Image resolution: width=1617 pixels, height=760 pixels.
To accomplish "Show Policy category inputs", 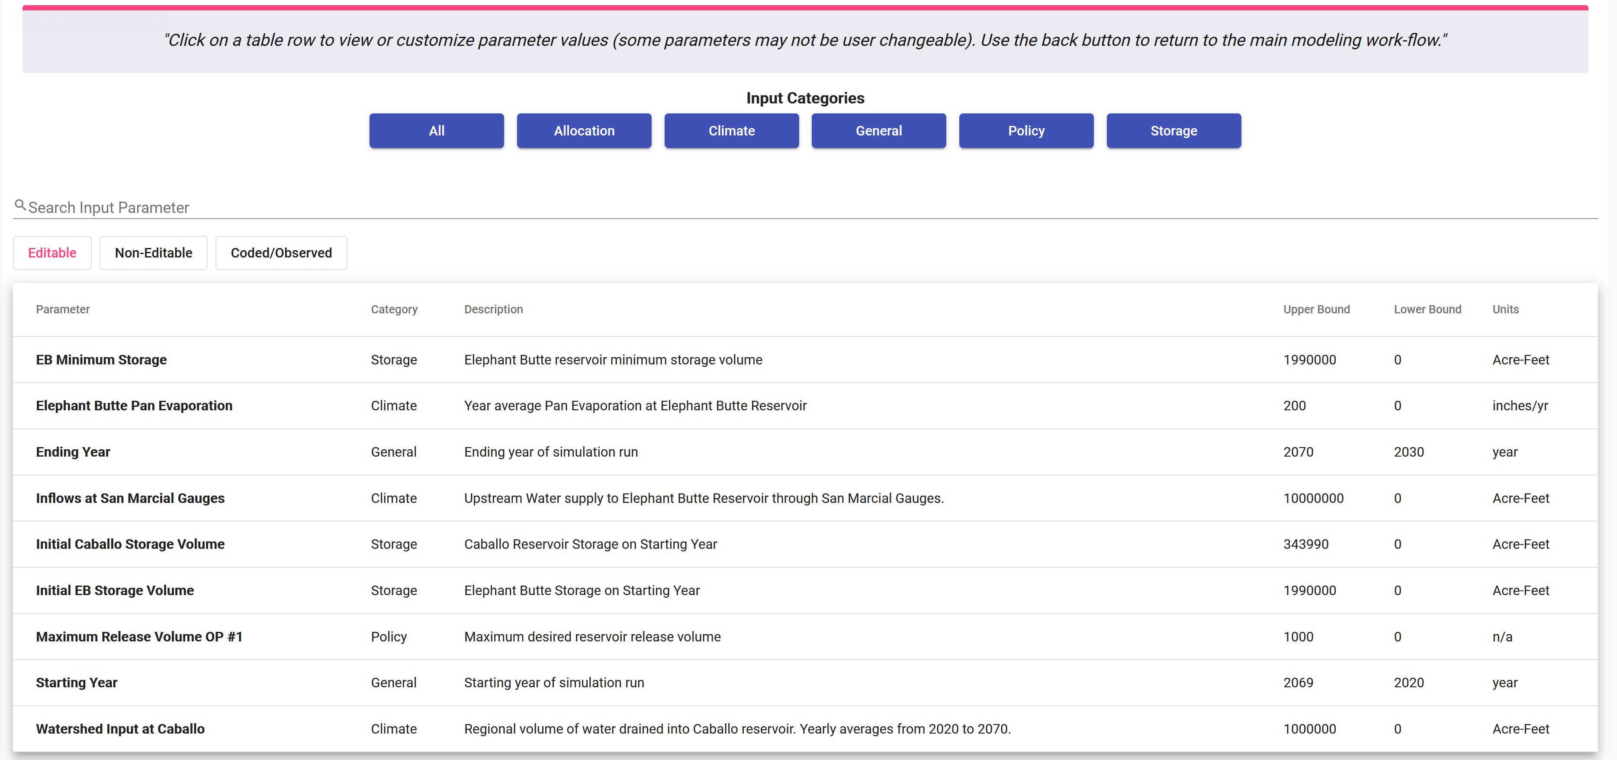I will tap(1026, 131).
